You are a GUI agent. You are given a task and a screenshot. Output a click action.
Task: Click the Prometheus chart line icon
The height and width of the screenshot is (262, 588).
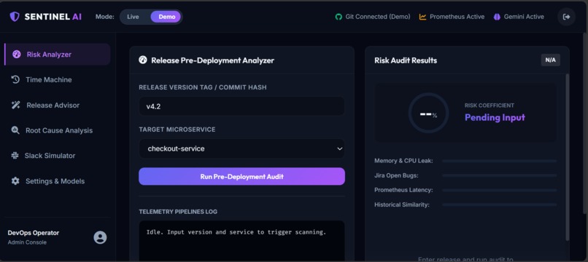pos(422,17)
